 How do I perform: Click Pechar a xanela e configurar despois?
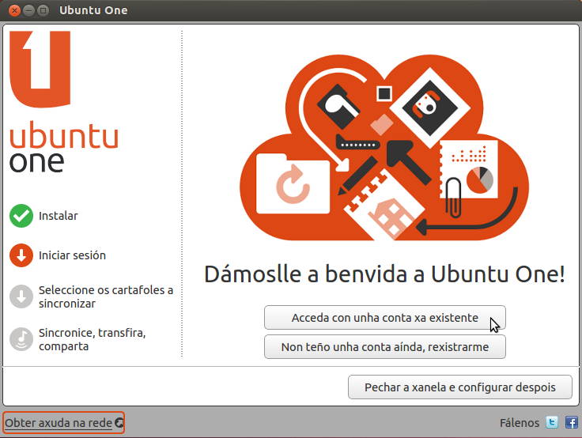(x=460, y=387)
